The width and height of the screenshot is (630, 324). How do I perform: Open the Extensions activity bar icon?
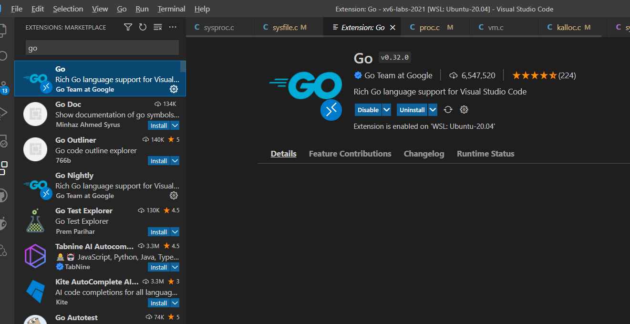click(x=4, y=168)
